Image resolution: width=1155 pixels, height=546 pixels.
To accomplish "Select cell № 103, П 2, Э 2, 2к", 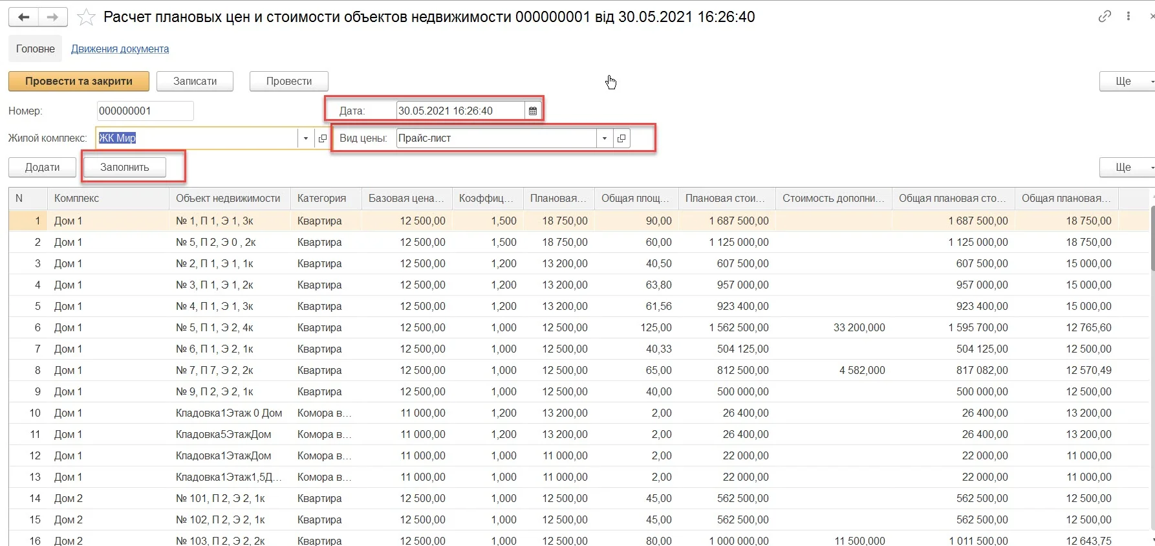I will tap(230, 540).
